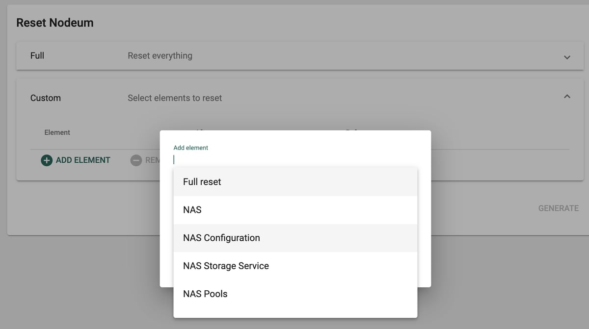
Task: Click the Reset everything row
Action: [x=160, y=55]
